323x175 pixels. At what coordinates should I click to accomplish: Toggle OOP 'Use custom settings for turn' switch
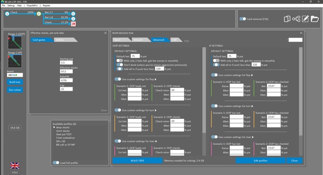click(118, 110)
